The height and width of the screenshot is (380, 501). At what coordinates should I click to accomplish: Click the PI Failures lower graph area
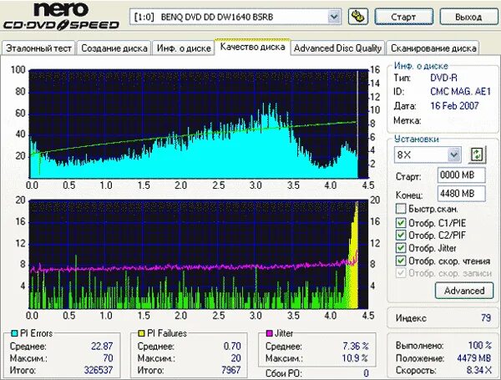pyautogui.click(x=199, y=255)
